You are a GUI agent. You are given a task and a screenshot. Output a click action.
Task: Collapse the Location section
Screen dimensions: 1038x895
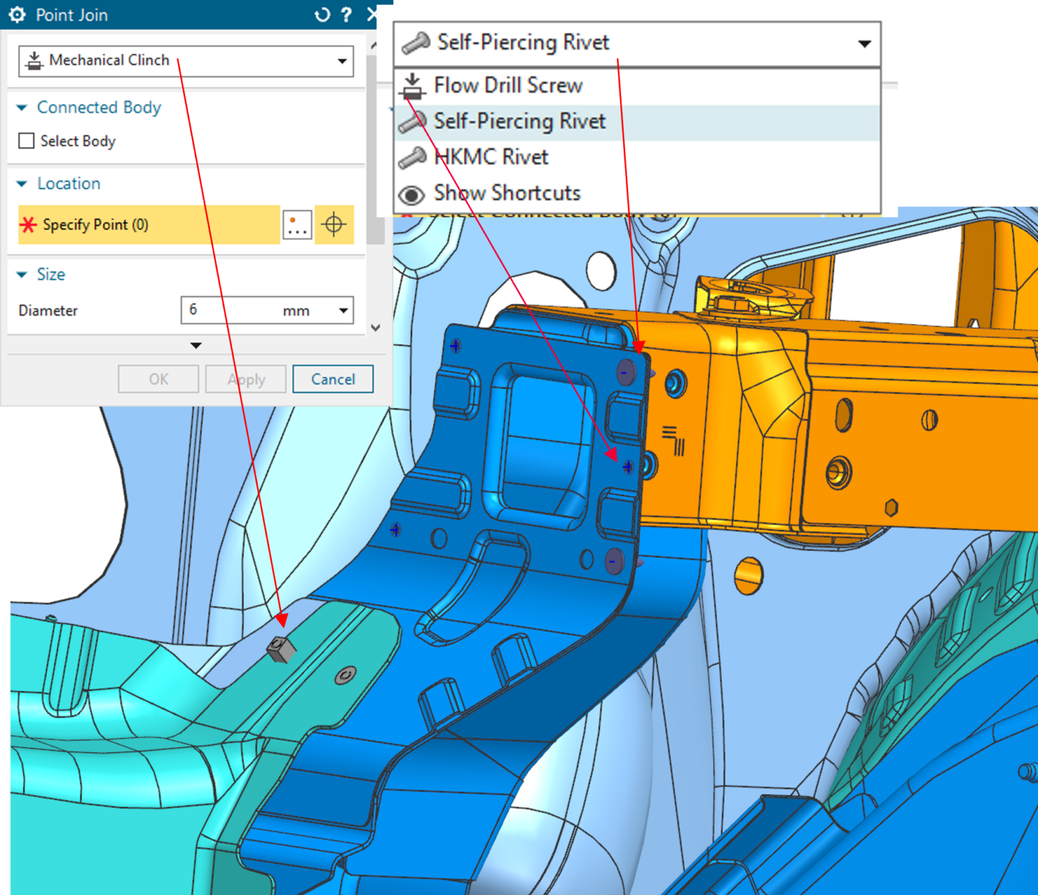22,184
